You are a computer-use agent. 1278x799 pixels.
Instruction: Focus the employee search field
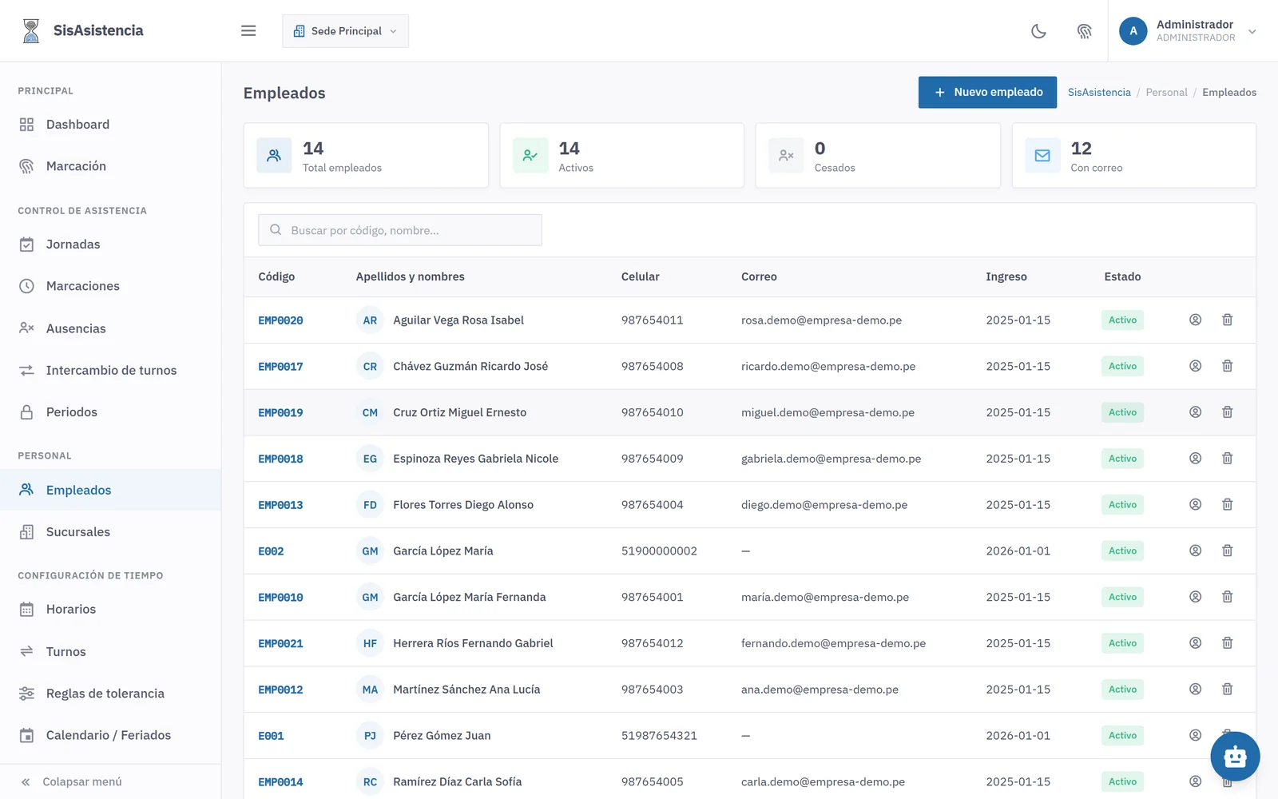400,230
